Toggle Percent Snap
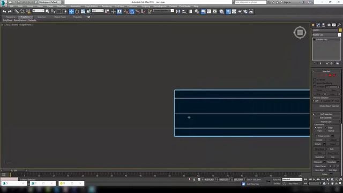The height and width of the screenshot is (193, 343). coord(138,11)
